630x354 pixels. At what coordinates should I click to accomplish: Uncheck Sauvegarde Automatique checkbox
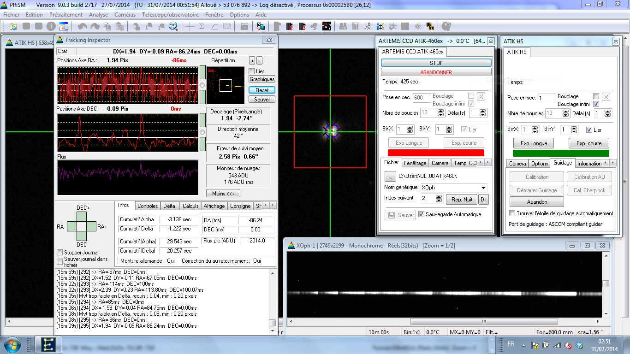tap(421, 214)
